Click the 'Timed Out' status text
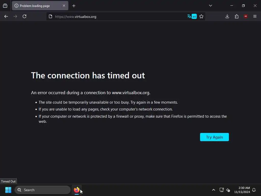This screenshot has width=261, height=196. pyautogui.click(x=8, y=181)
